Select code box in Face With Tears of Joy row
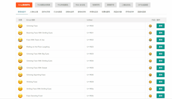Viewport: 172px width, 99px height. pyautogui.click(x=151, y=40)
